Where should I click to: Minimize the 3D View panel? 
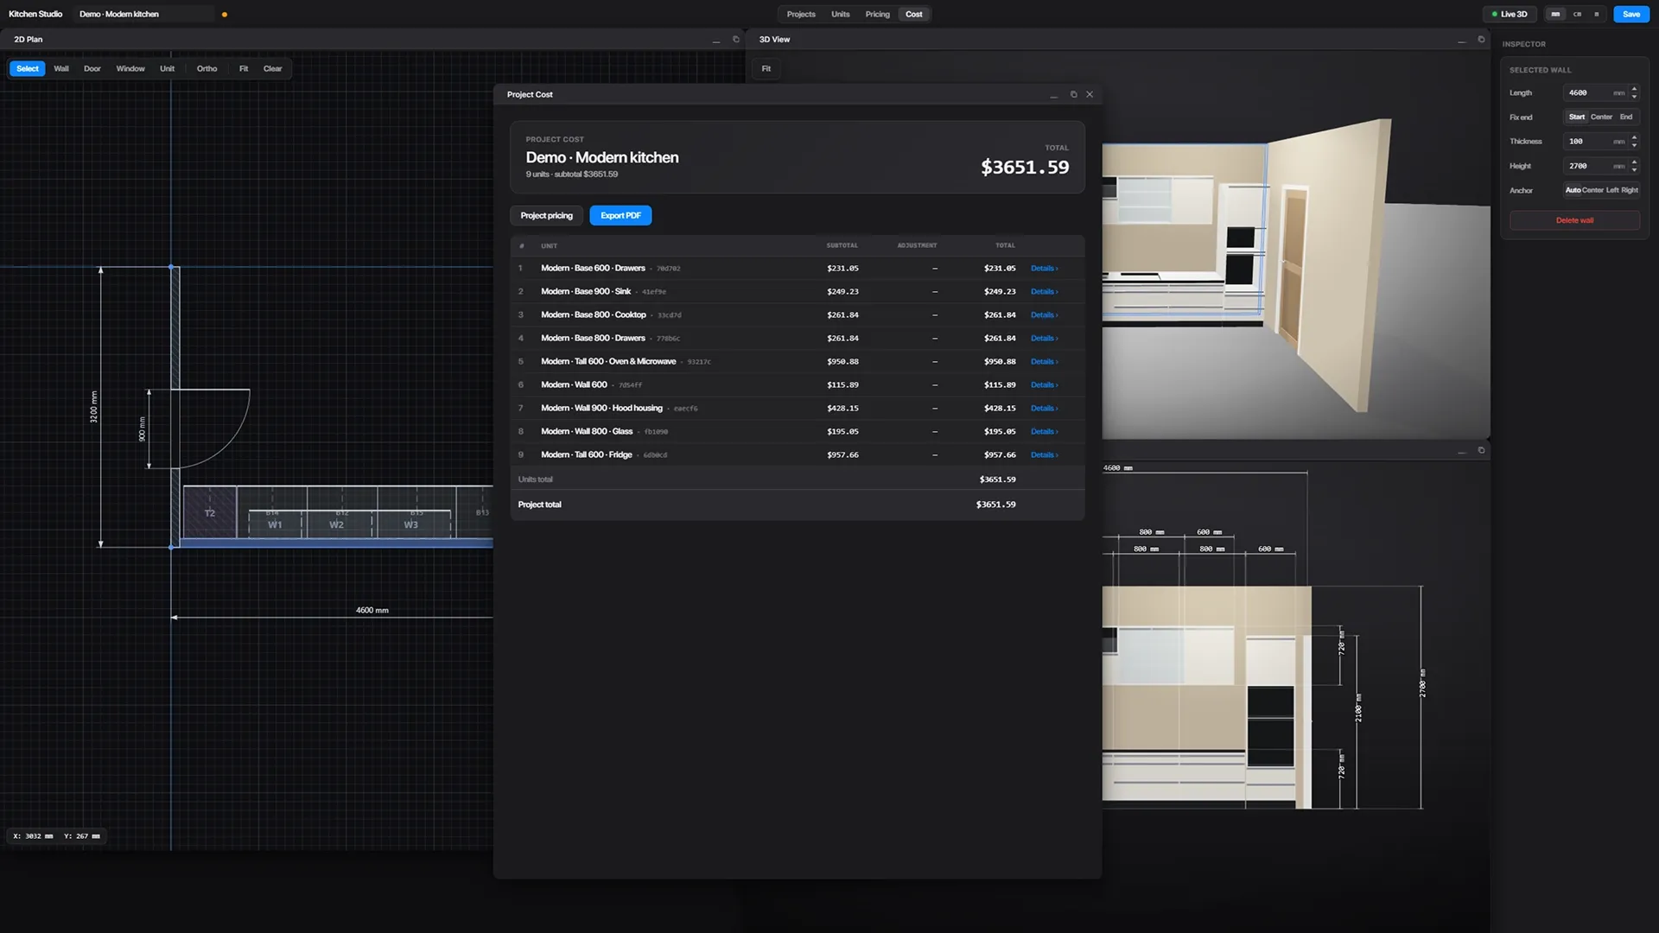pyautogui.click(x=1462, y=40)
